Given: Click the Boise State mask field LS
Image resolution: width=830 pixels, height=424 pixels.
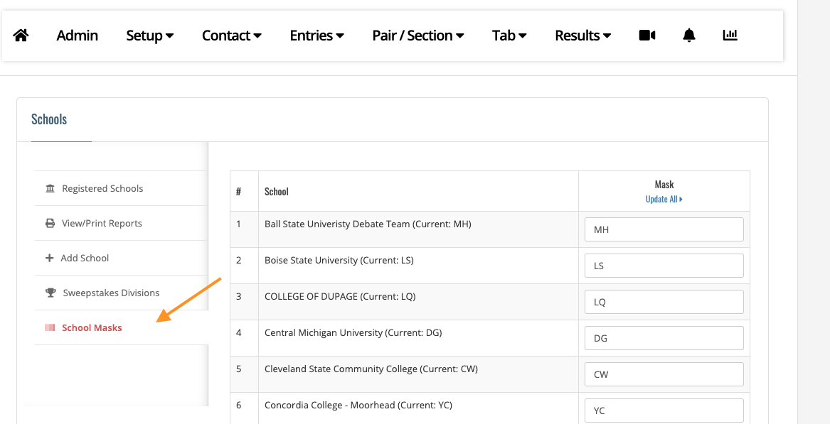Looking at the screenshot, I should coord(664,266).
